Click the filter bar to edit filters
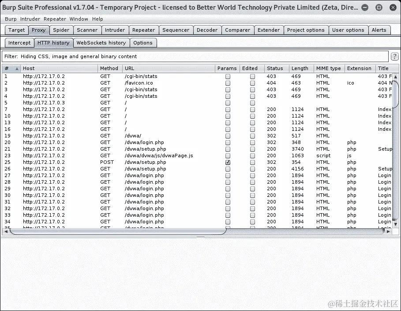The width and height of the screenshot is (401, 311). 195,56
